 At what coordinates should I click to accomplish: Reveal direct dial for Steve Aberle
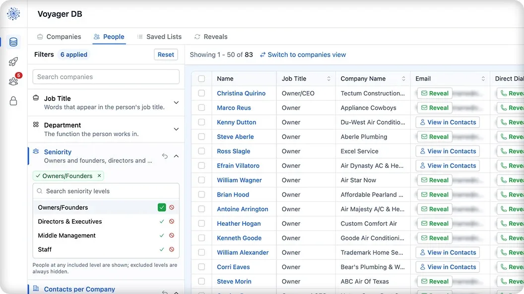[x=510, y=137]
